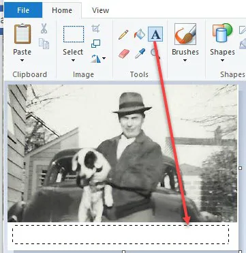Click the canvas bottom-center resize handle

coord(123,252)
